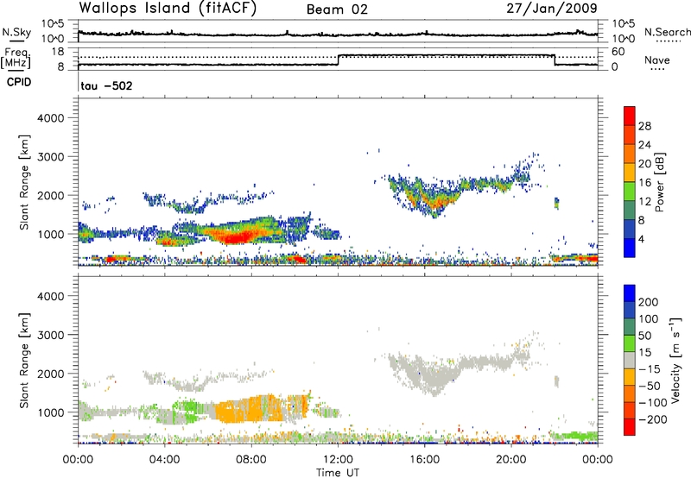Click the '200' velocity colorbar tick label
Screen dimensions: 691x478
(x=649, y=302)
